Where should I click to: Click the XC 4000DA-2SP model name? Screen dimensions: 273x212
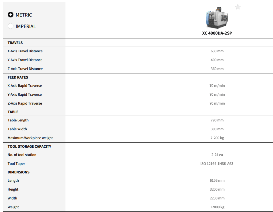tap(217, 33)
